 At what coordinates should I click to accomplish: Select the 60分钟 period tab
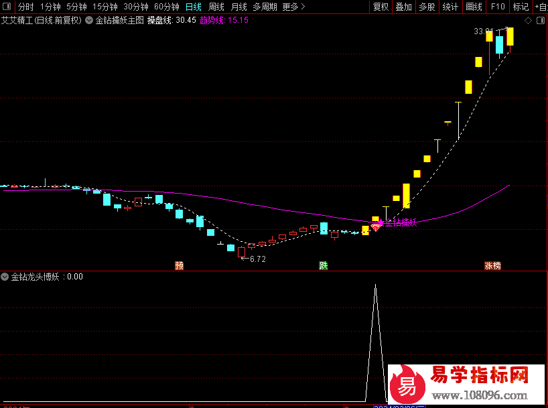167,7
